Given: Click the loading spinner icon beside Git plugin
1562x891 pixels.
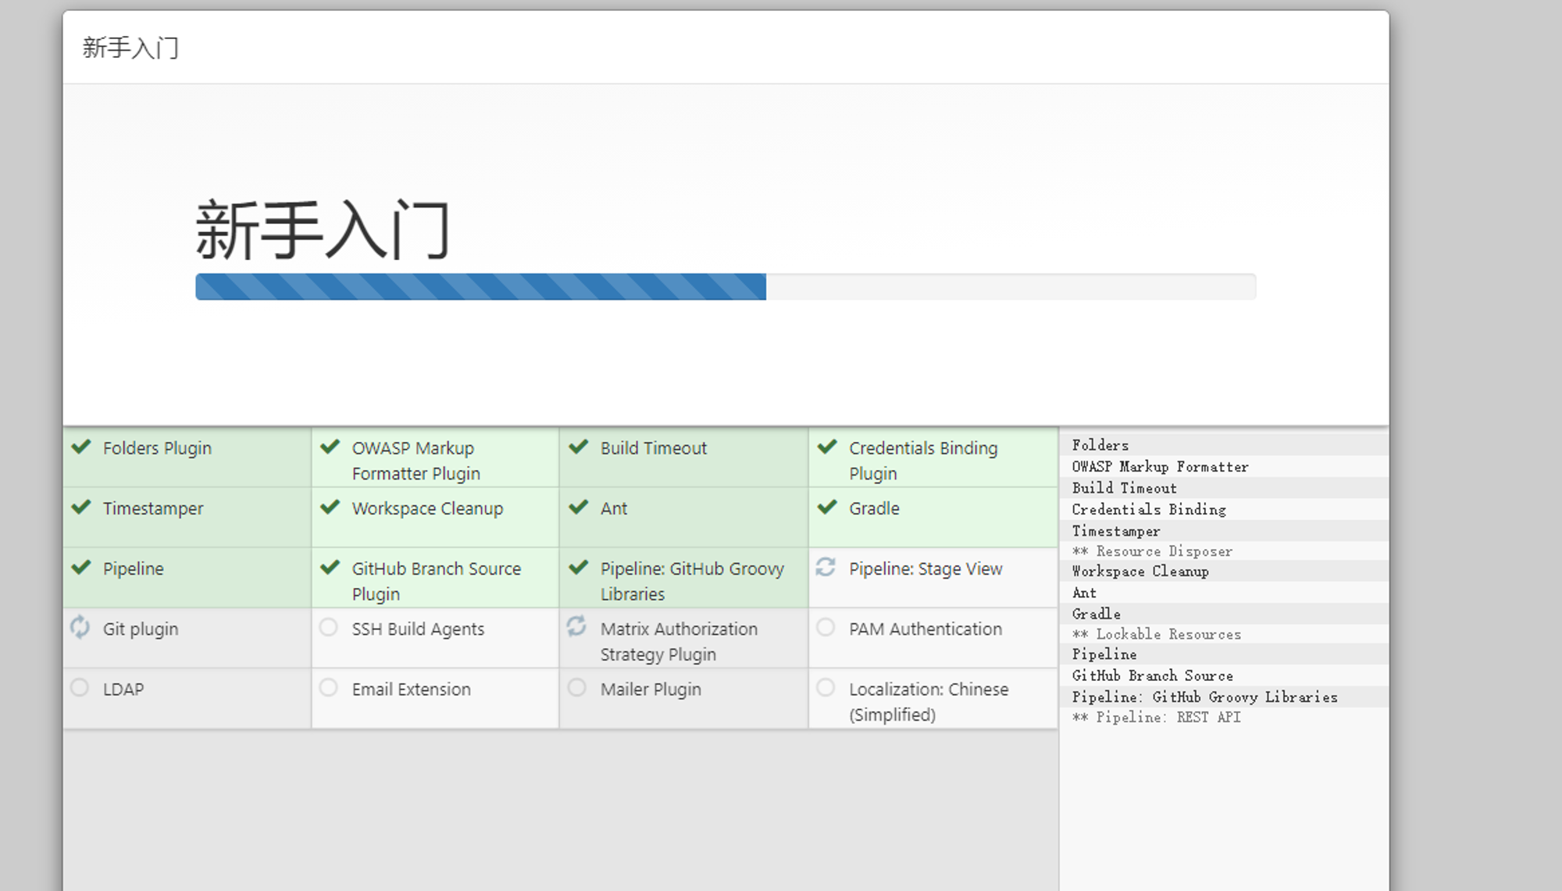Looking at the screenshot, I should (x=80, y=627).
